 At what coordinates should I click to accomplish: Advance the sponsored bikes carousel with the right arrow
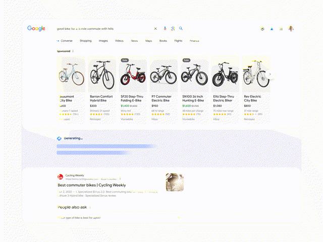coord(270,74)
